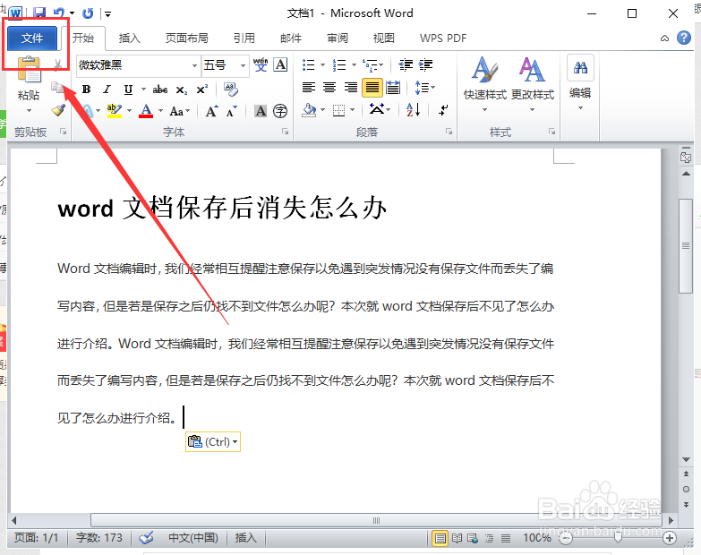This screenshot has width=701, height=555.
Task: Apply red font color
Action: [x=146, y=110]
